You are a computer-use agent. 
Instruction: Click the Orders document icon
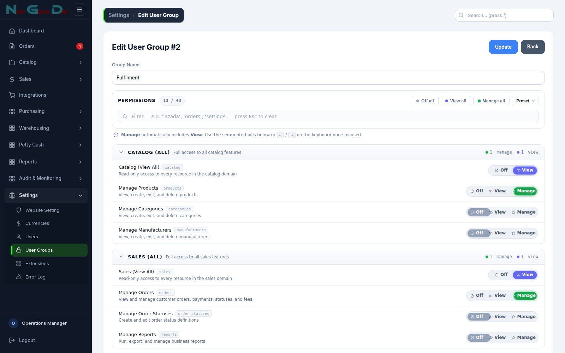coord(12,46)
